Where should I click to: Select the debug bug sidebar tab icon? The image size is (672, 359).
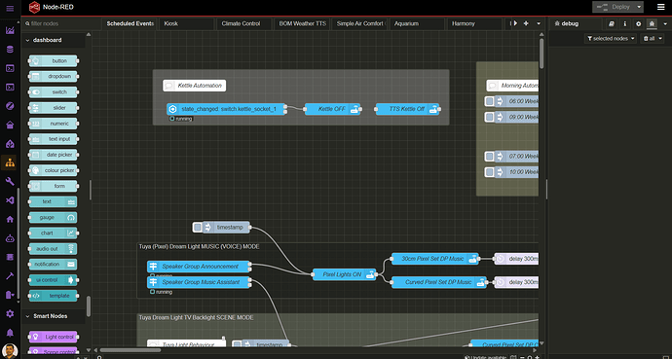pos(652,23)
